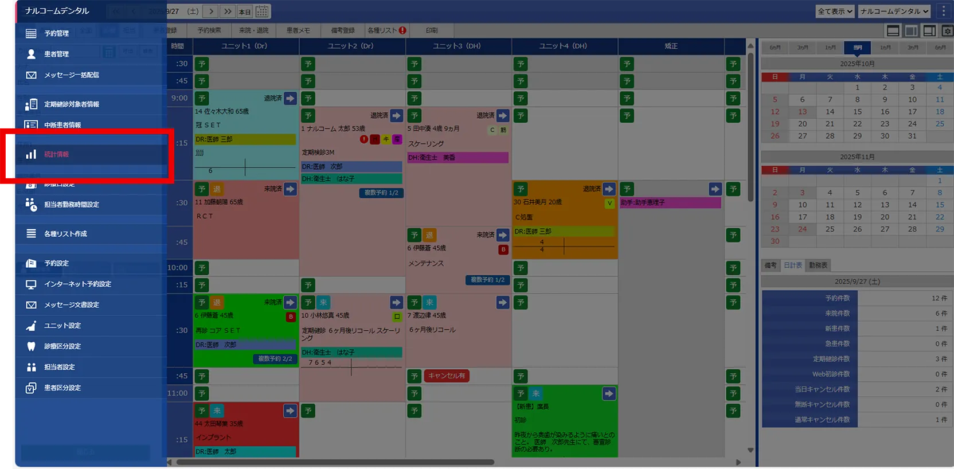Click the horizontal scrollbar under the schedule
954x469 pixels.
click(335, 462)
